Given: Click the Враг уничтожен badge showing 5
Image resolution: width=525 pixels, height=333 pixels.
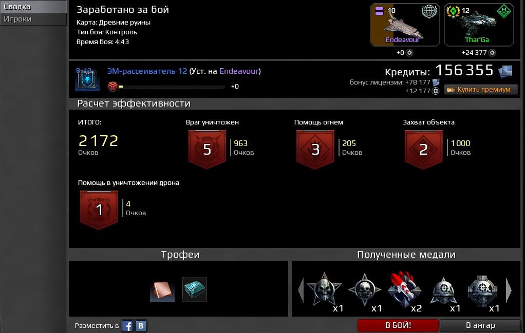Looking at the screenshot, I should coord(207,149).
